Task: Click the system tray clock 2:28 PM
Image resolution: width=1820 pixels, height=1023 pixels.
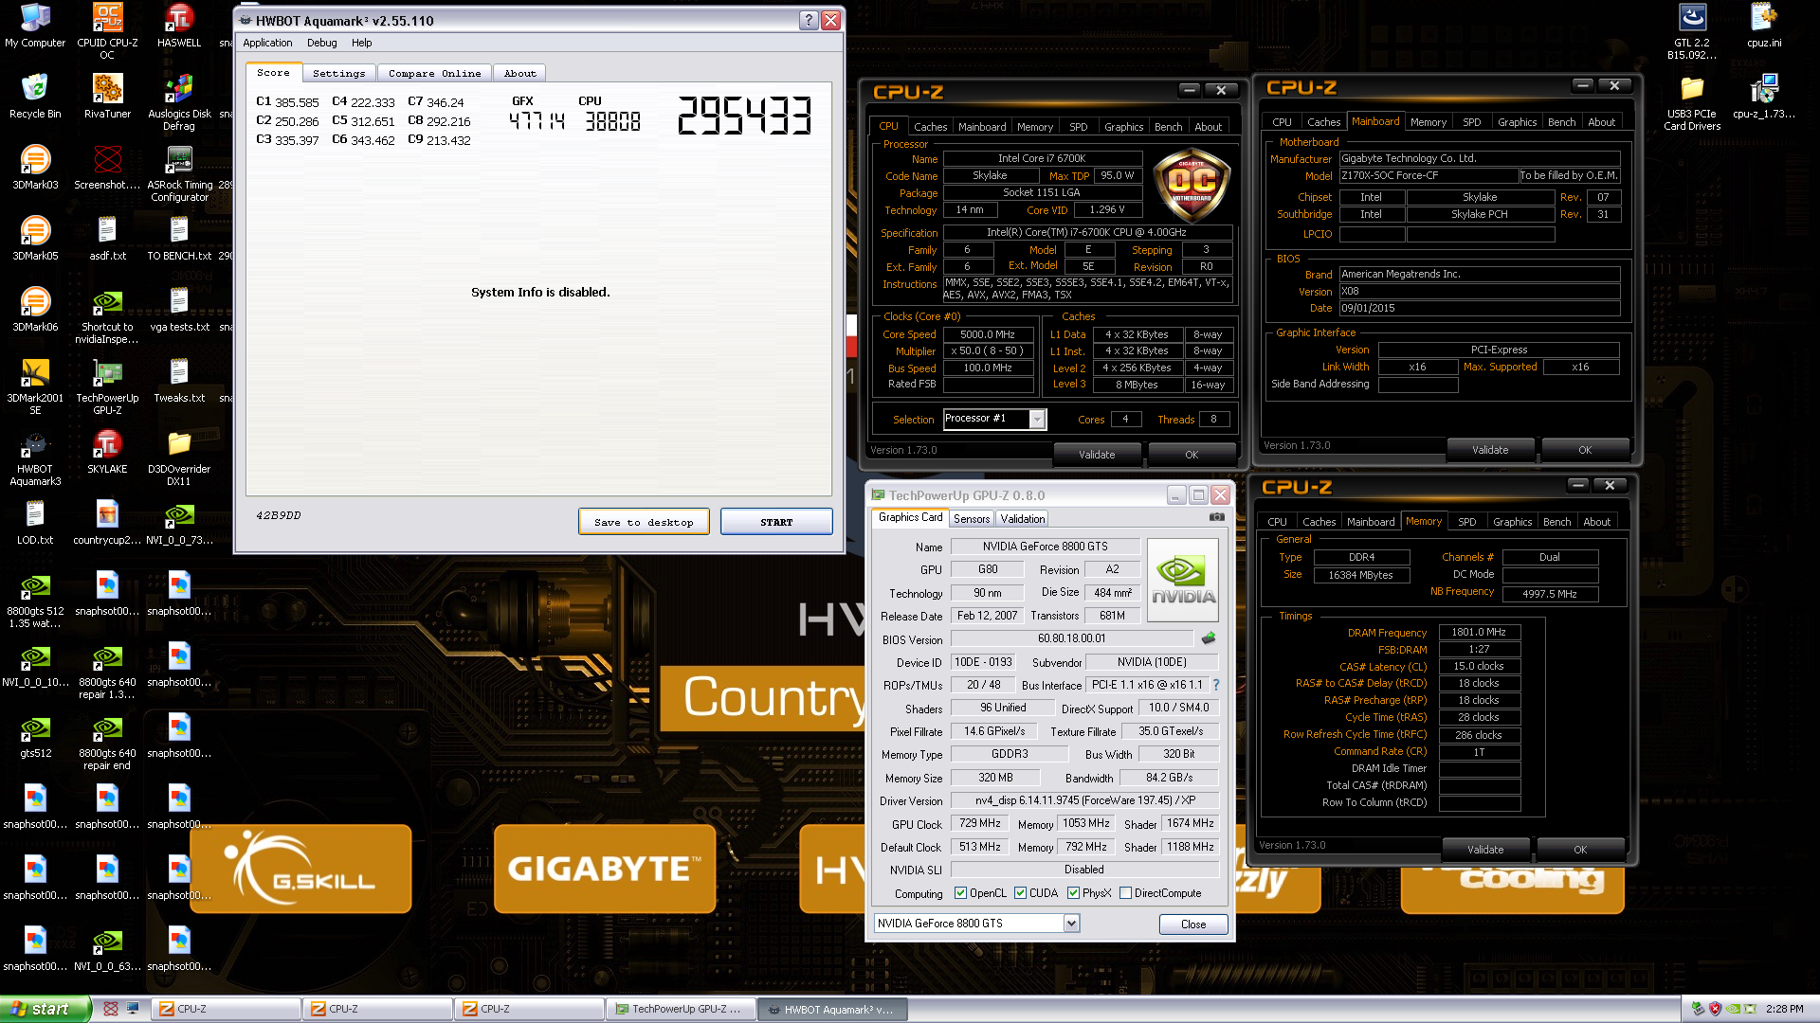Action: pos(1785,1009)
